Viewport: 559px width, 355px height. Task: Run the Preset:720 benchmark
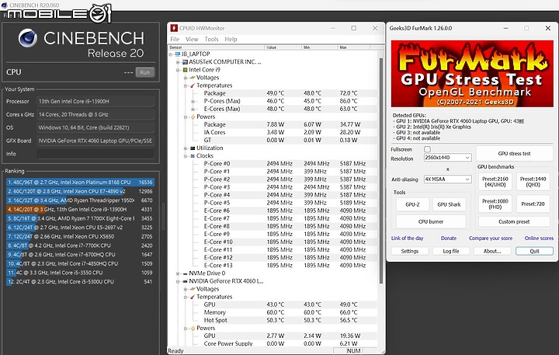coord(533,204)
